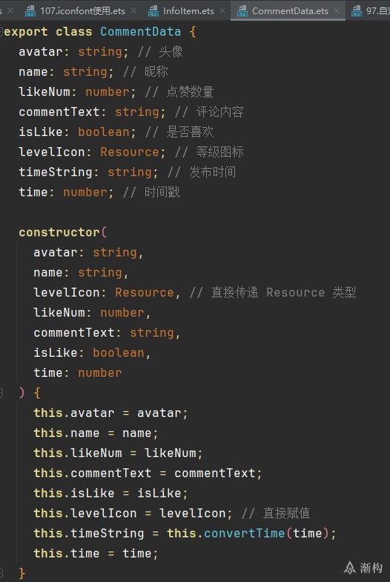This screenshot has height=582, width=390.
Task: Click the fold end marker at closing brace
Action: (1, 574)
